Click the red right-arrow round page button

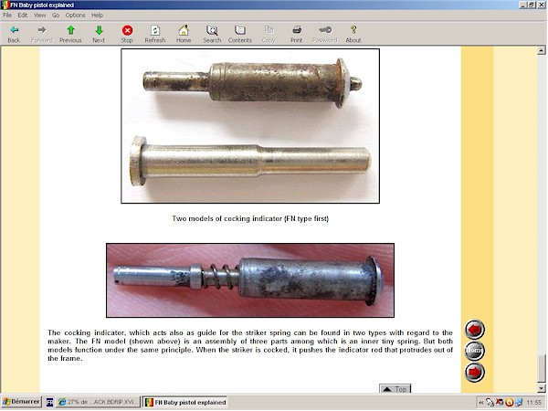474,373
